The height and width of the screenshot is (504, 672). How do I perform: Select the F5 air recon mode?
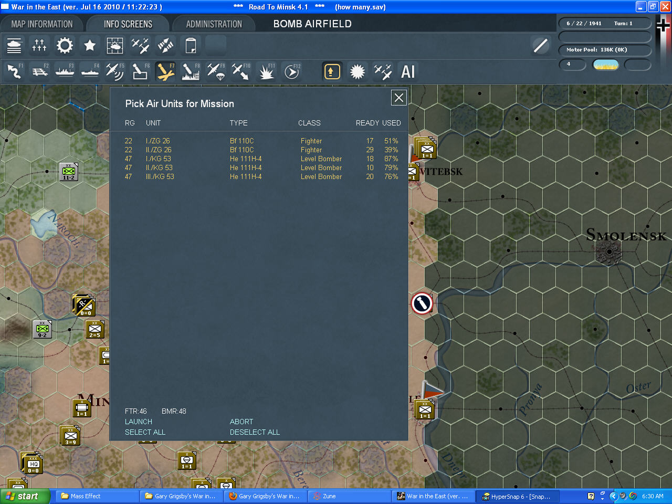coord(115,71)
